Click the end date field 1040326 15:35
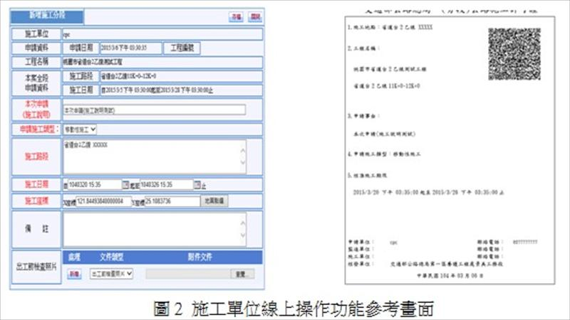The height and width of the screenshot is (320, 570). tap(167, 185)
